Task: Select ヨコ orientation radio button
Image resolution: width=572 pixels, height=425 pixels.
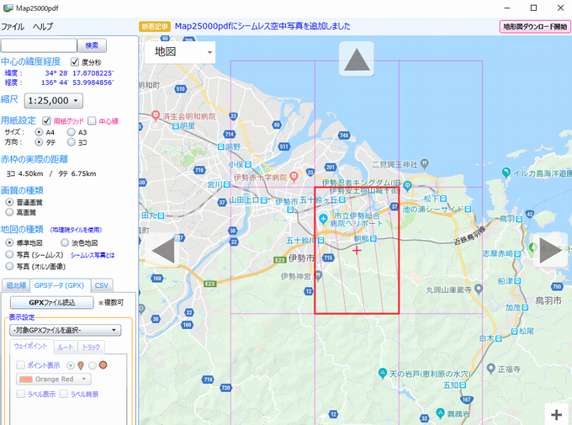Action: pos(71,141)
